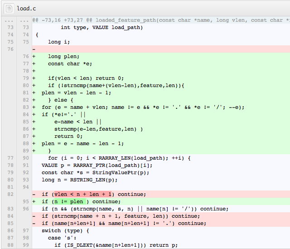
Task: Click the line 'if (IS_DLEXT(&name[n+len+1])) return p;'
Action: pyautogui.click(x=116, y=245)
